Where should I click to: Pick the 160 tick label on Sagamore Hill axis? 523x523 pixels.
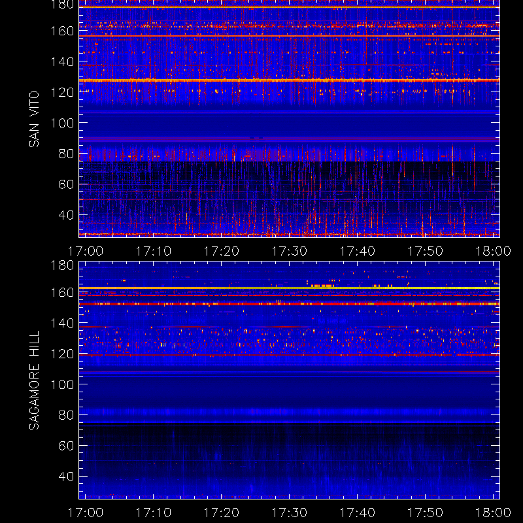click(x=62, y=292)
